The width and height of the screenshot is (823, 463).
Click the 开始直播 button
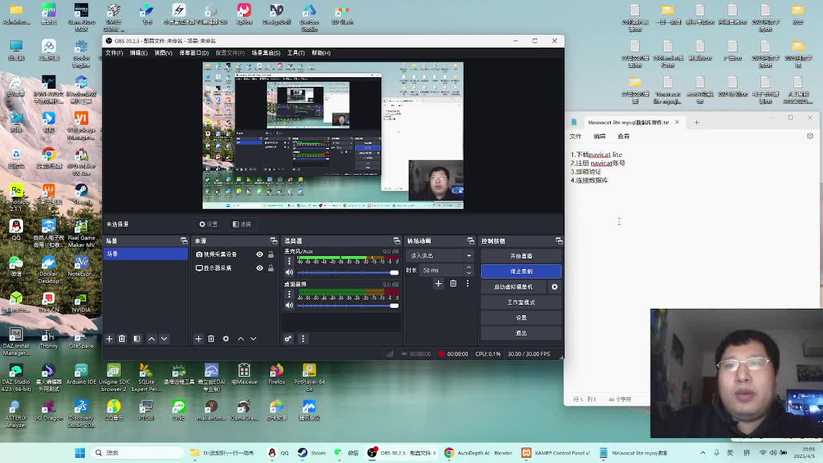click(521, 256)
